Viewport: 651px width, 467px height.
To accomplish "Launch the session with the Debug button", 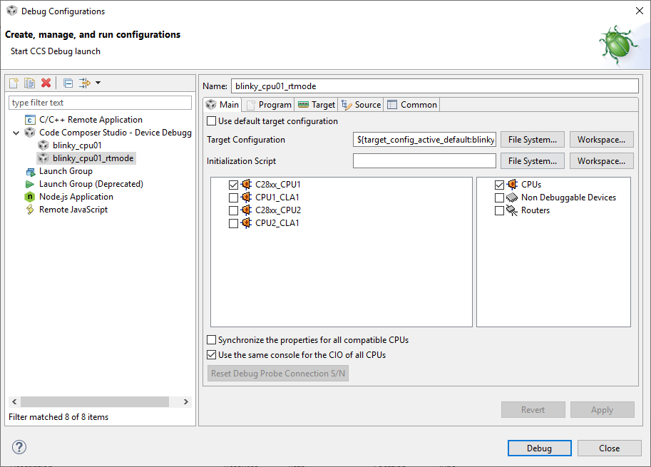I will point(539,448).
